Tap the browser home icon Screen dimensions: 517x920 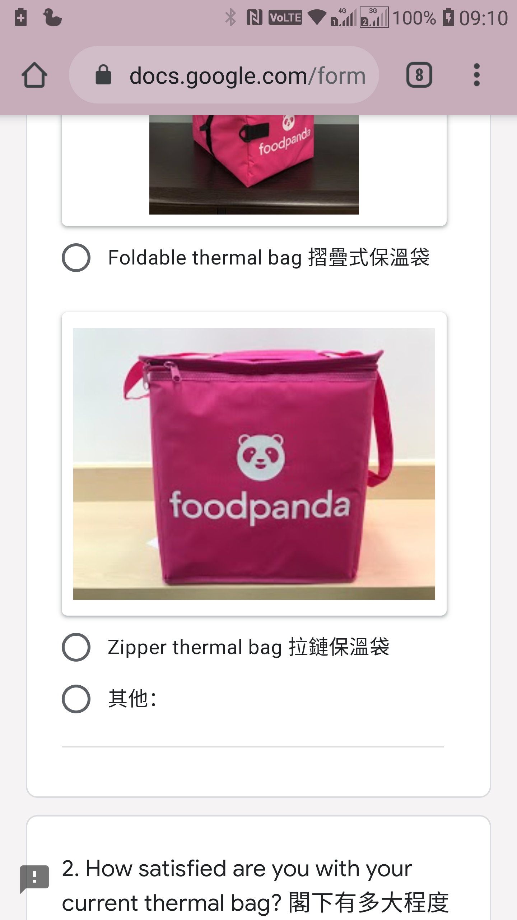(34, 75)
